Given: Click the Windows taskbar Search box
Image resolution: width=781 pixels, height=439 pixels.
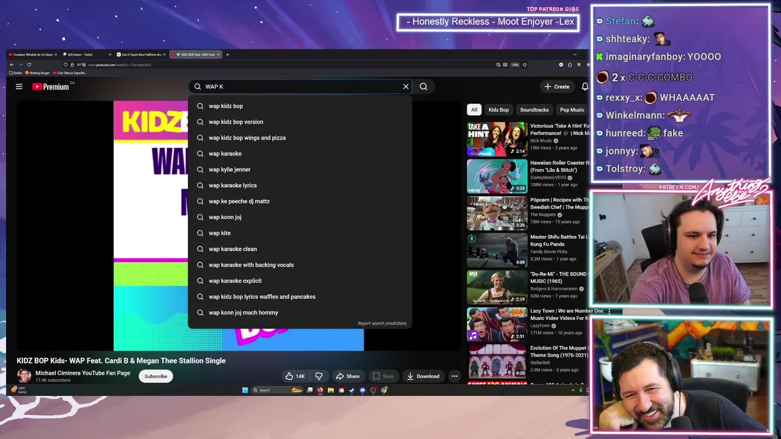Looking at the screenshot, I should (x=277, y=390).
